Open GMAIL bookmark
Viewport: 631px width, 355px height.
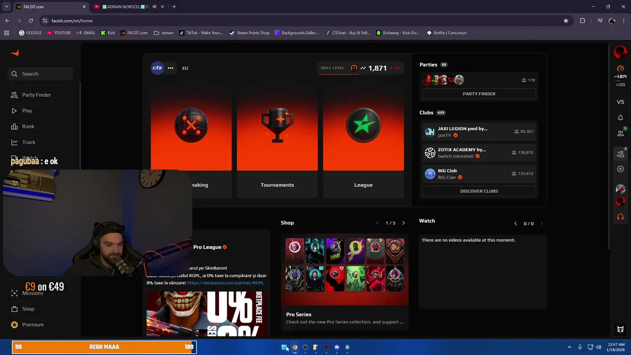pyautogui.click(x=86, y=33)
